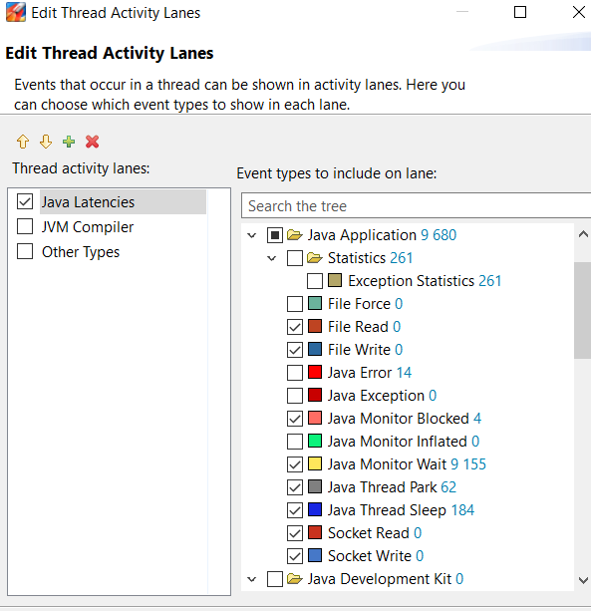Click the move lane up arrow icon
The image size is (591, 611).
pyautogui.click(x=23, y=142)
